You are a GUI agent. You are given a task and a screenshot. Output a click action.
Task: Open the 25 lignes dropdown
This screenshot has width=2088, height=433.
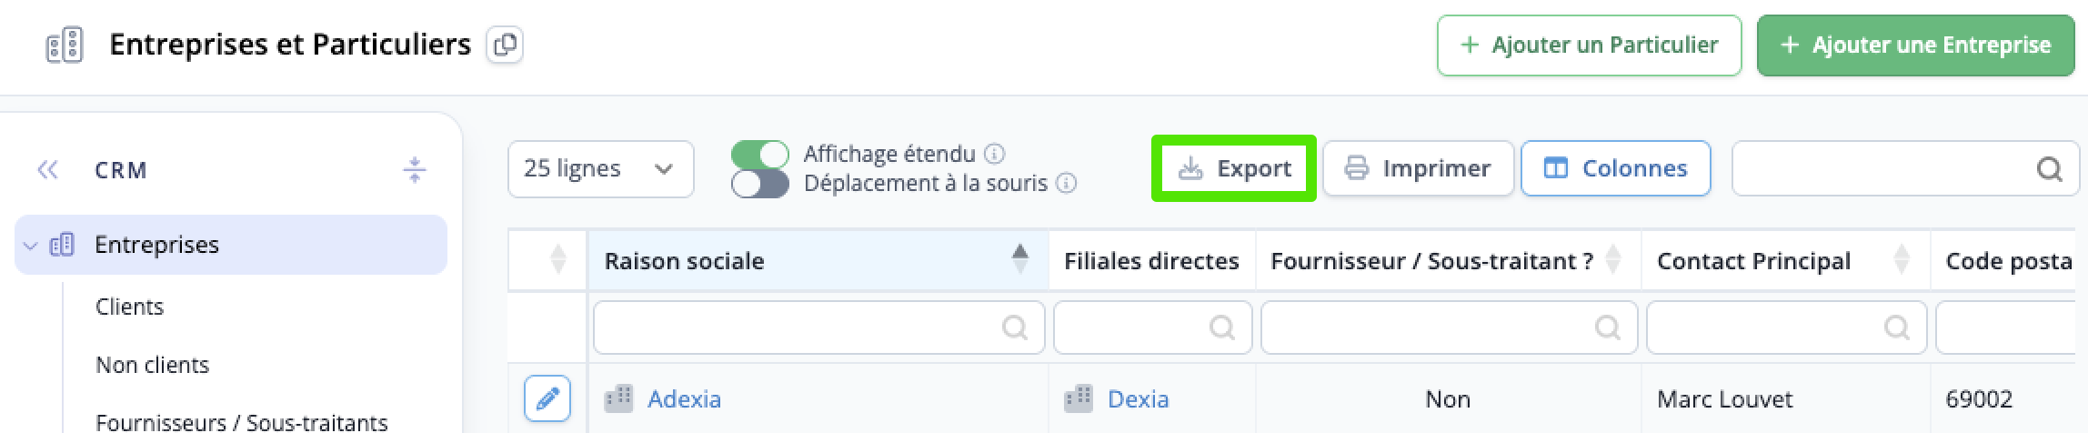pos(601,169)
